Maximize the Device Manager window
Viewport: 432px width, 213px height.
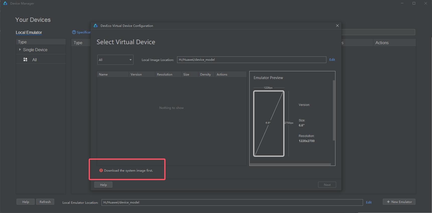(x=414, y=3)
